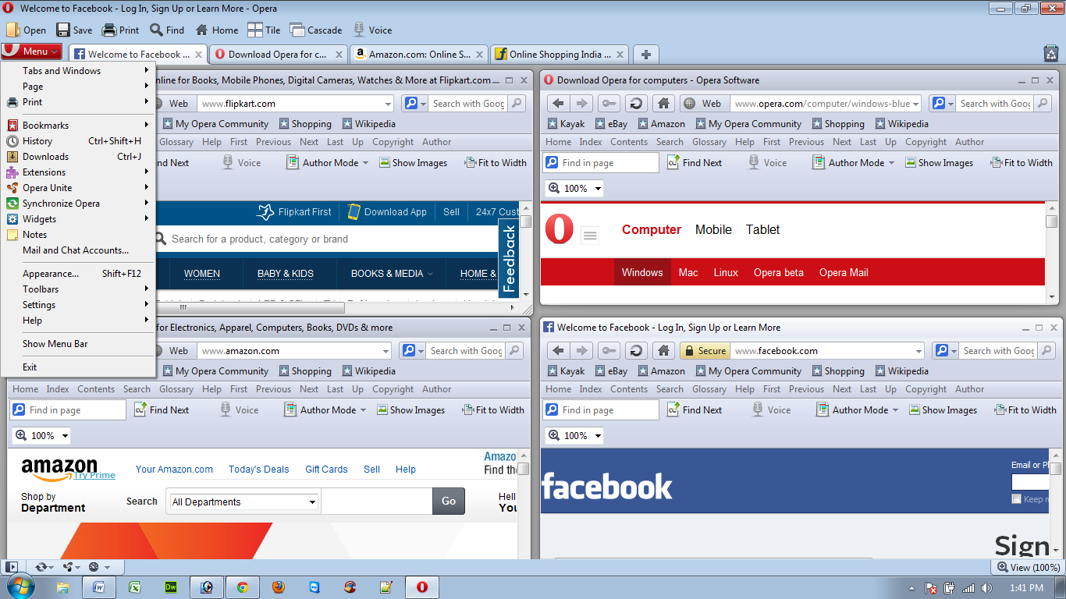
Task: Click home icon in the Facebook window
Action: tap(663, 350)
